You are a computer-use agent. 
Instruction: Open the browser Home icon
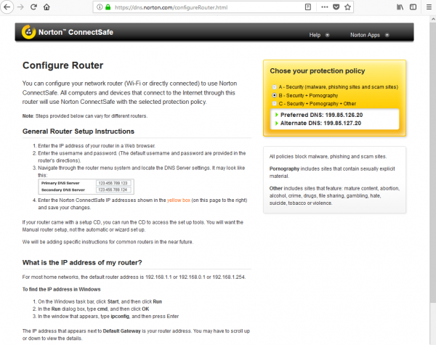pyautogui.click(x=47, y=7)
